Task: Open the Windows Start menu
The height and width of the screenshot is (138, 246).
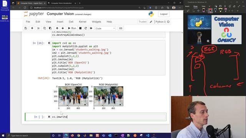Action: pos(3,135)
